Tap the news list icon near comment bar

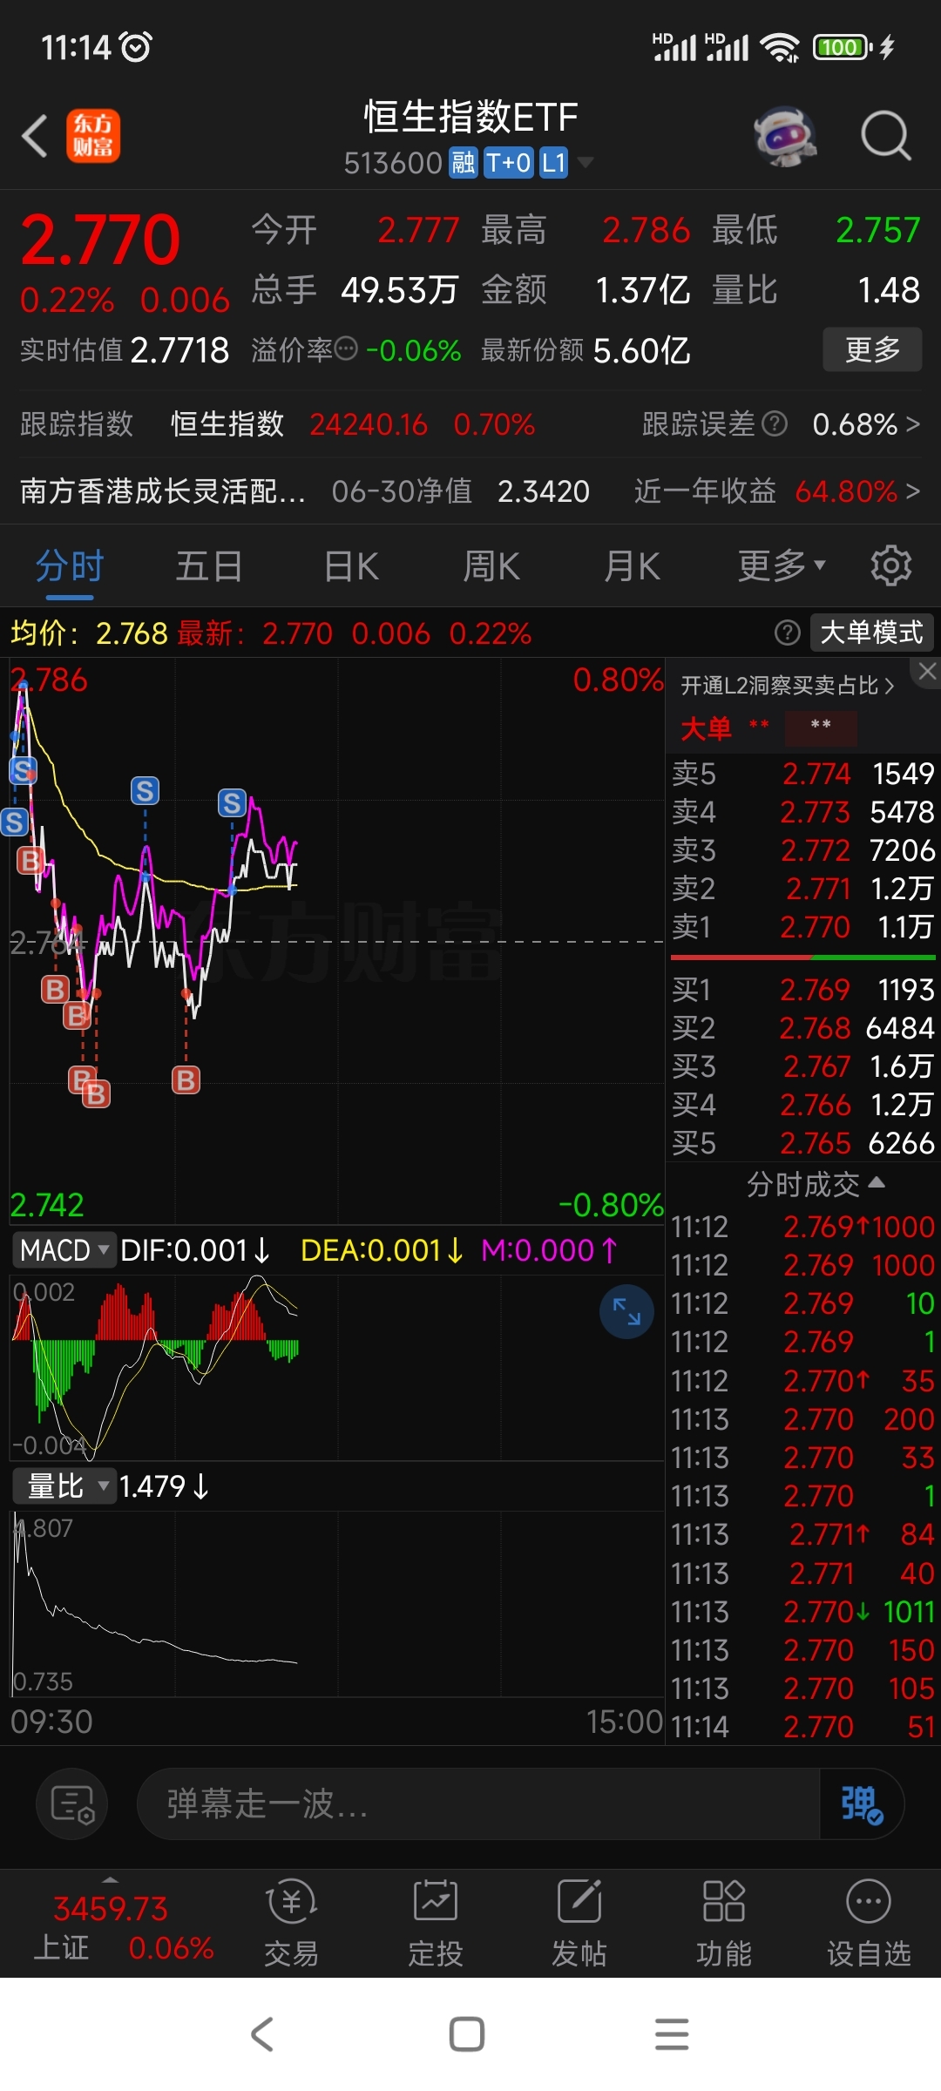(x=72, y=1803)
